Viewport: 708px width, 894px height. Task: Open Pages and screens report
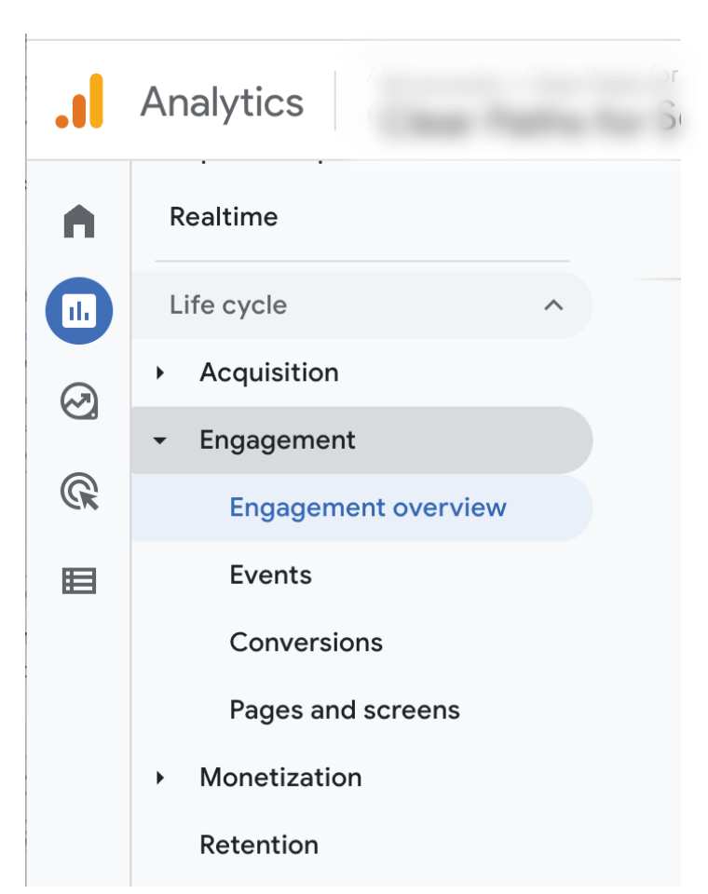[x=345, y=710]
